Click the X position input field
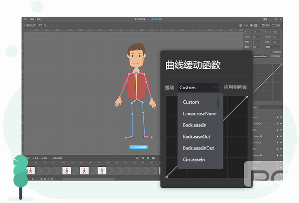299x203 pixels. (x=256, y=31)
